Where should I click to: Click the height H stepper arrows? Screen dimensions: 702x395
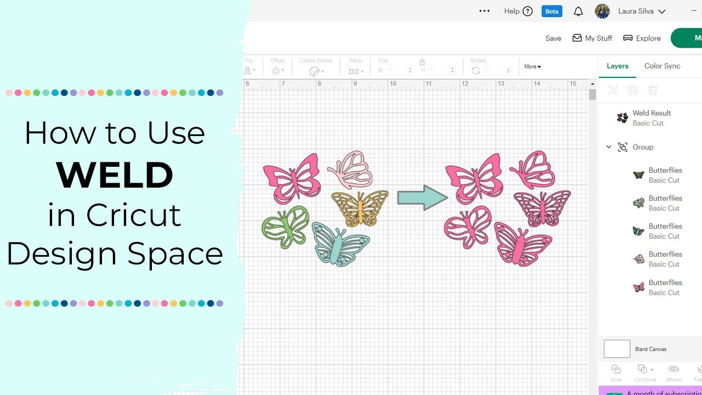click(x=452, y=70)
